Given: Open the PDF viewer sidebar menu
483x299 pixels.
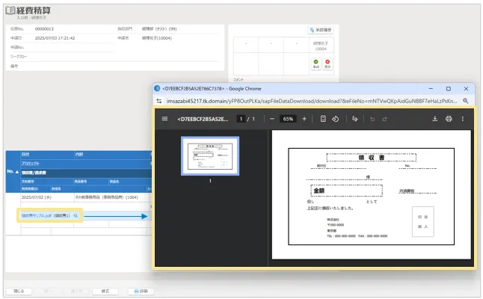Looking at the screenshot, I should (165, 119).
